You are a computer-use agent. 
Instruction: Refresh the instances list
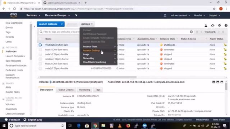click(x=212, y=25)
